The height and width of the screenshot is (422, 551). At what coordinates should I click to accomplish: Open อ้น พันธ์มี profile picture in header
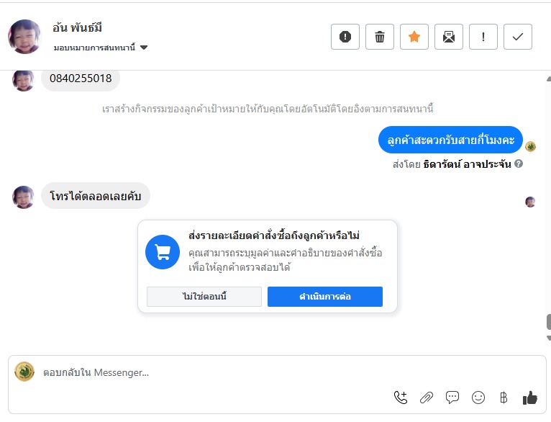24,37
